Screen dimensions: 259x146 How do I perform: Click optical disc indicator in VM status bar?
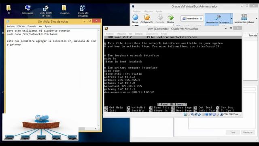(189, 114)
